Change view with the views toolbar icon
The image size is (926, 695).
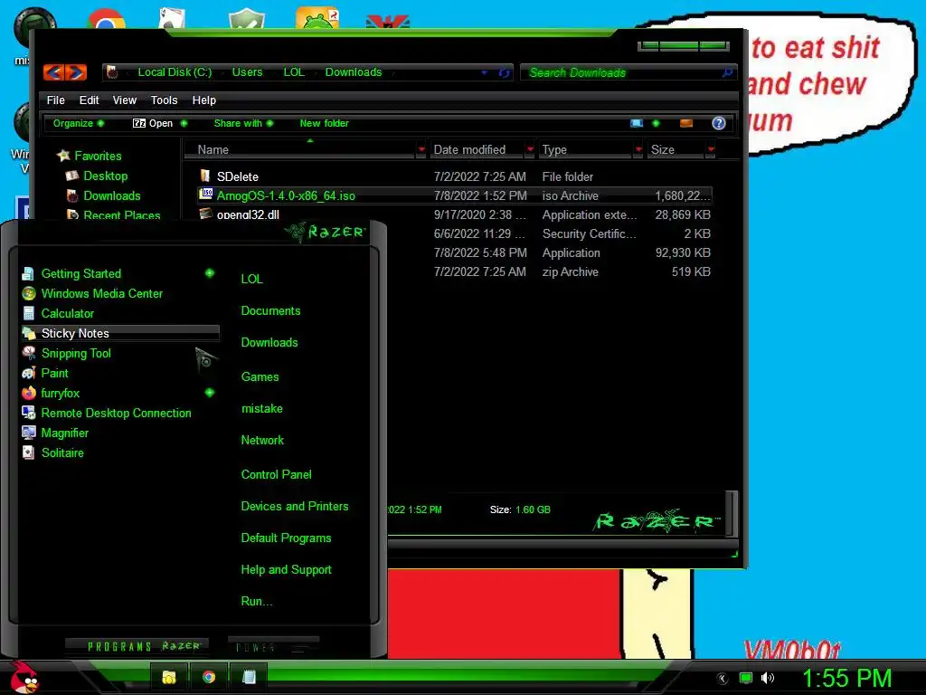(636, 123)
